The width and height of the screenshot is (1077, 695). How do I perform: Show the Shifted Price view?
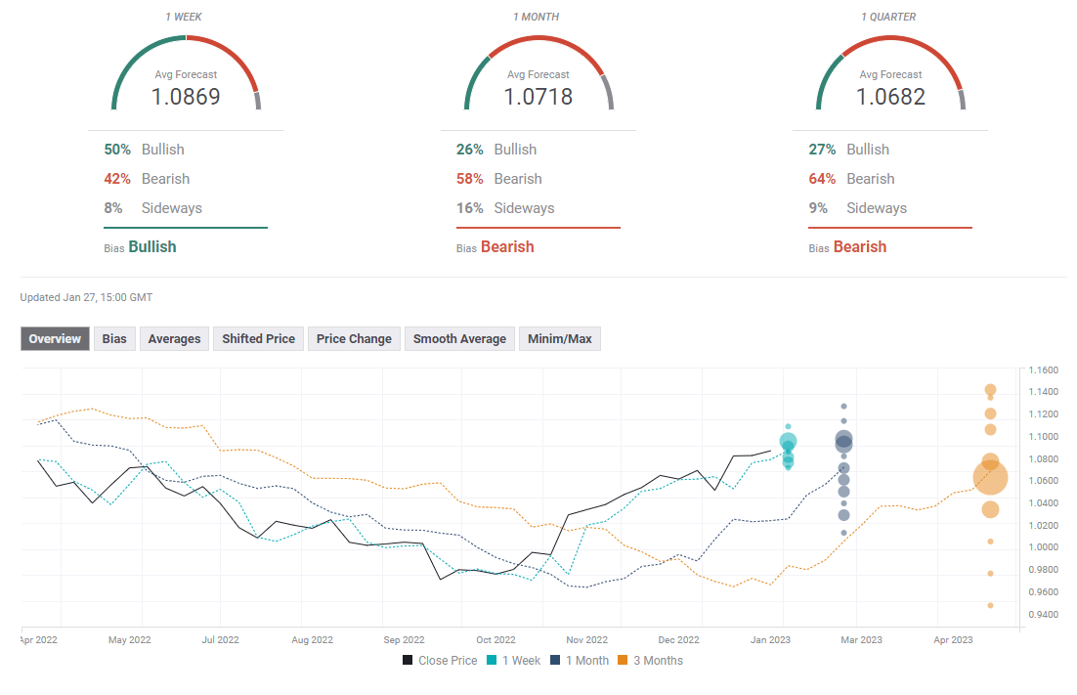pyautogui.click(x=258, y=339)
